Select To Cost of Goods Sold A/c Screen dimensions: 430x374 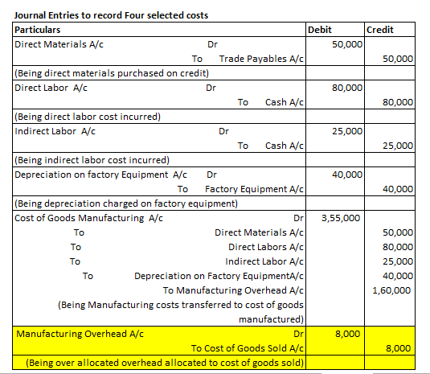[248, 348]
